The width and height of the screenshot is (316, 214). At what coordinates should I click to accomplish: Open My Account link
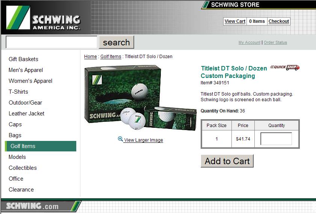coord(249,42)
